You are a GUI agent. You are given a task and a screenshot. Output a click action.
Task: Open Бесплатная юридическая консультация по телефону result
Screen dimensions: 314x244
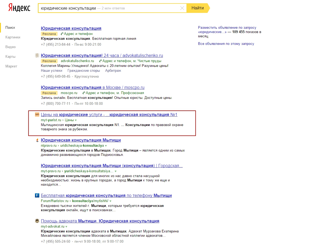(106, 195)
